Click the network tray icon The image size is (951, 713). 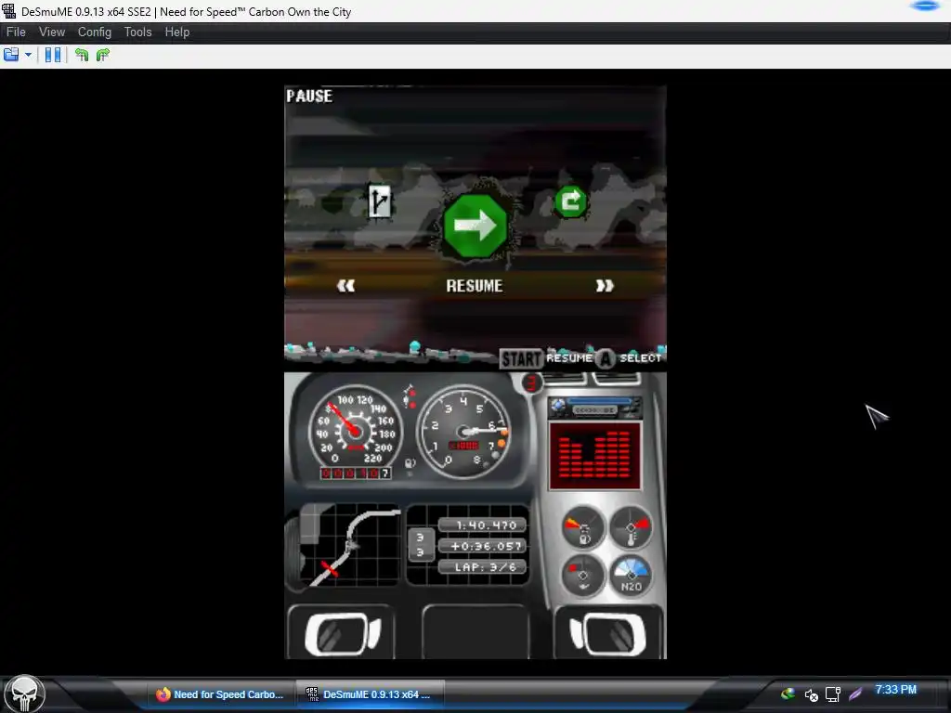pos(833,694)
